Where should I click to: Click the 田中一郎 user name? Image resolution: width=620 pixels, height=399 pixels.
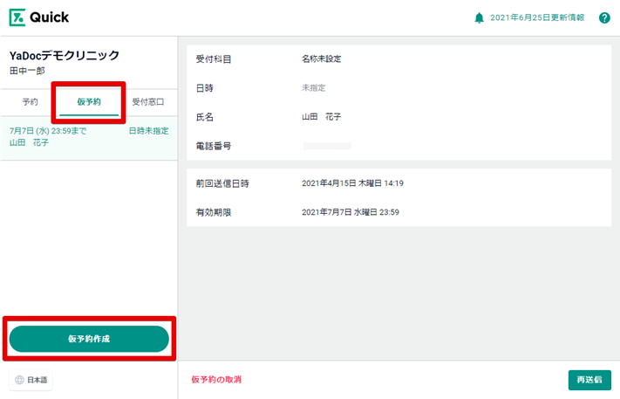27,71
